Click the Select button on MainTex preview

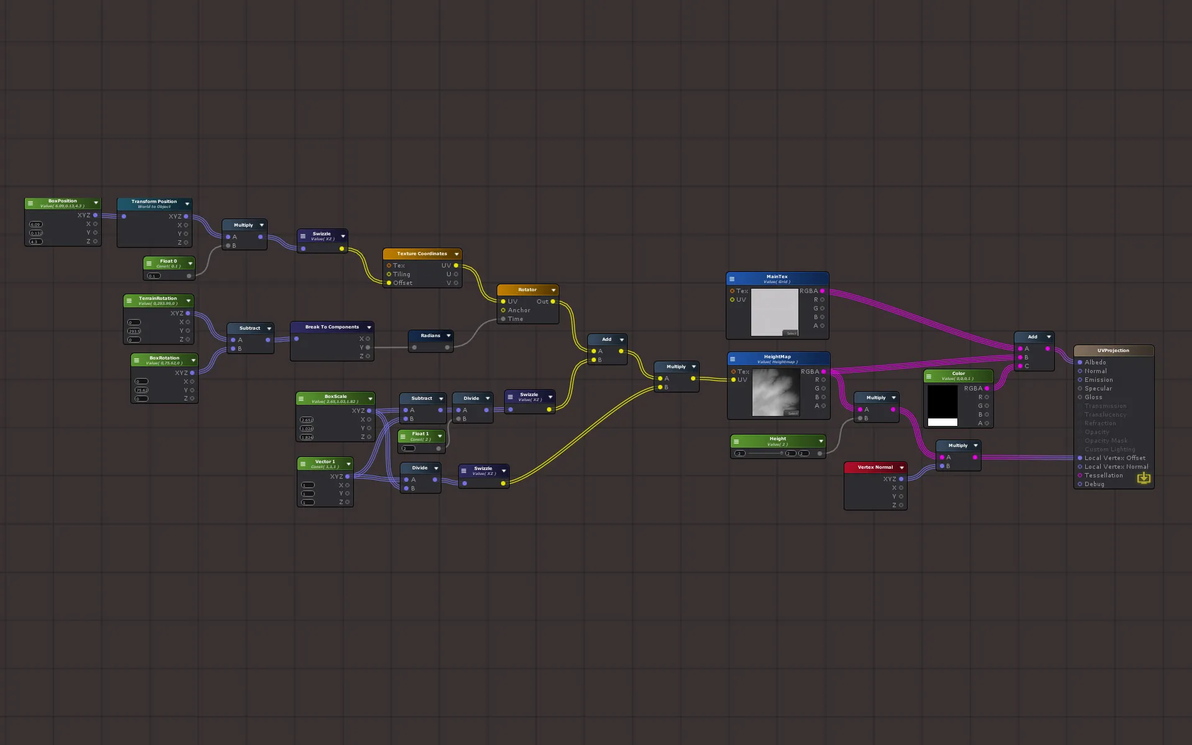tap(790, 333)
